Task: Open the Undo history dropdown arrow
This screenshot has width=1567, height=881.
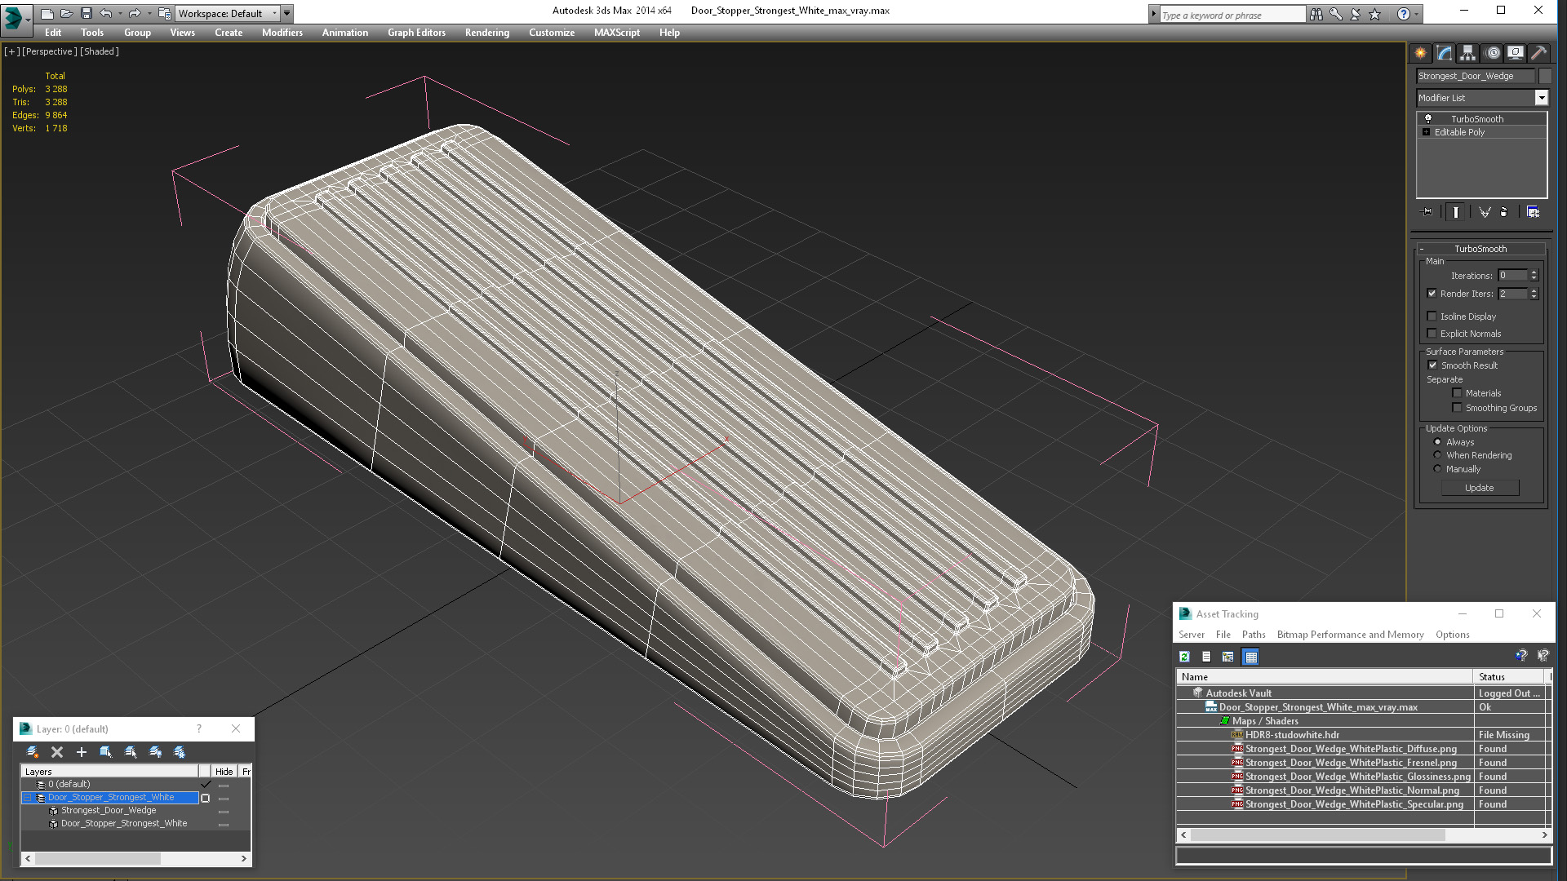Action: coord(120,13)
